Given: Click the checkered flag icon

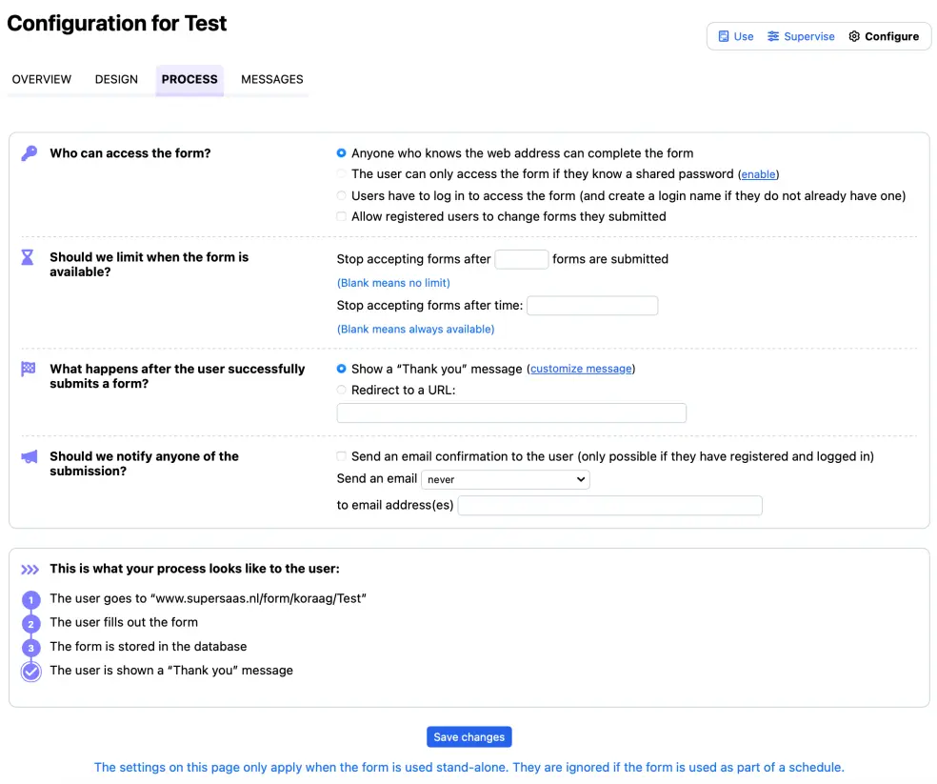Looking at the screenshot, I should 28,369.
